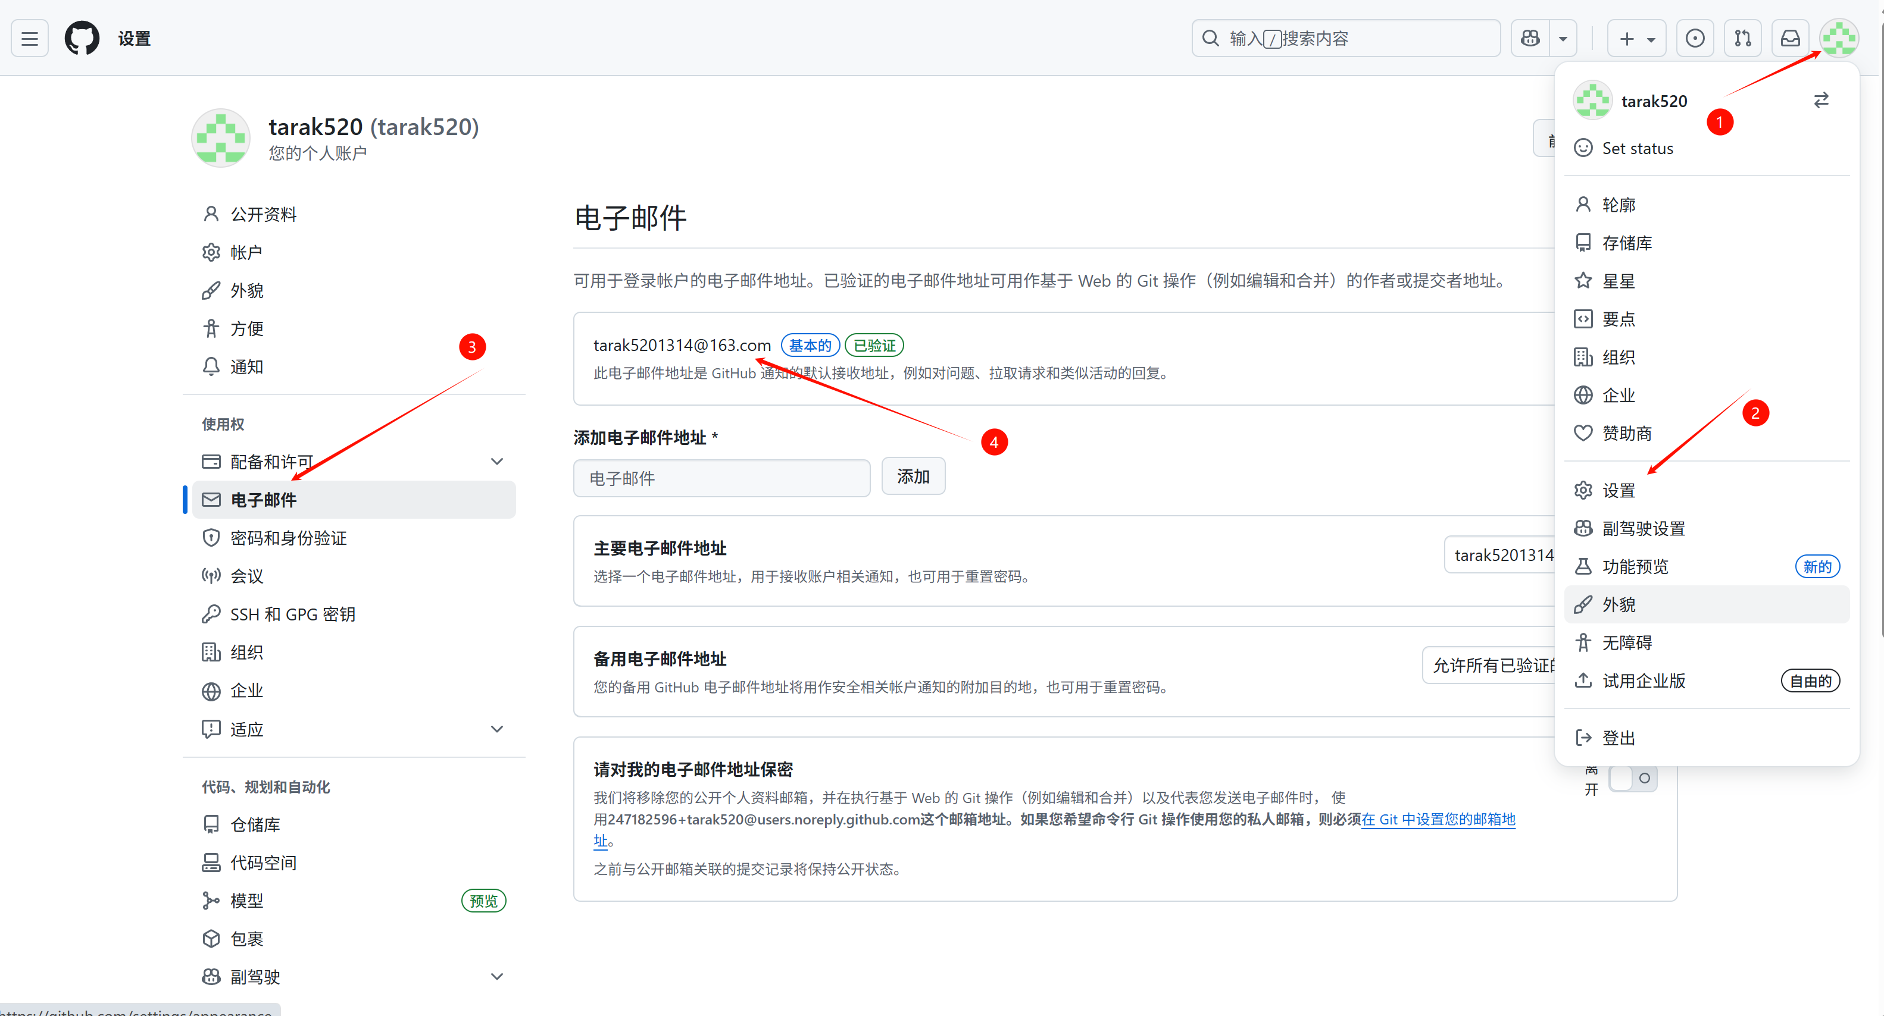Viewport: 1884px width, 1016px height.
Task: Open the primary email address dropdown
Action: (1501, 555)
